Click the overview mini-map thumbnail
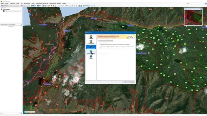This screenshot has width=207, height=116. coord(193,17)
